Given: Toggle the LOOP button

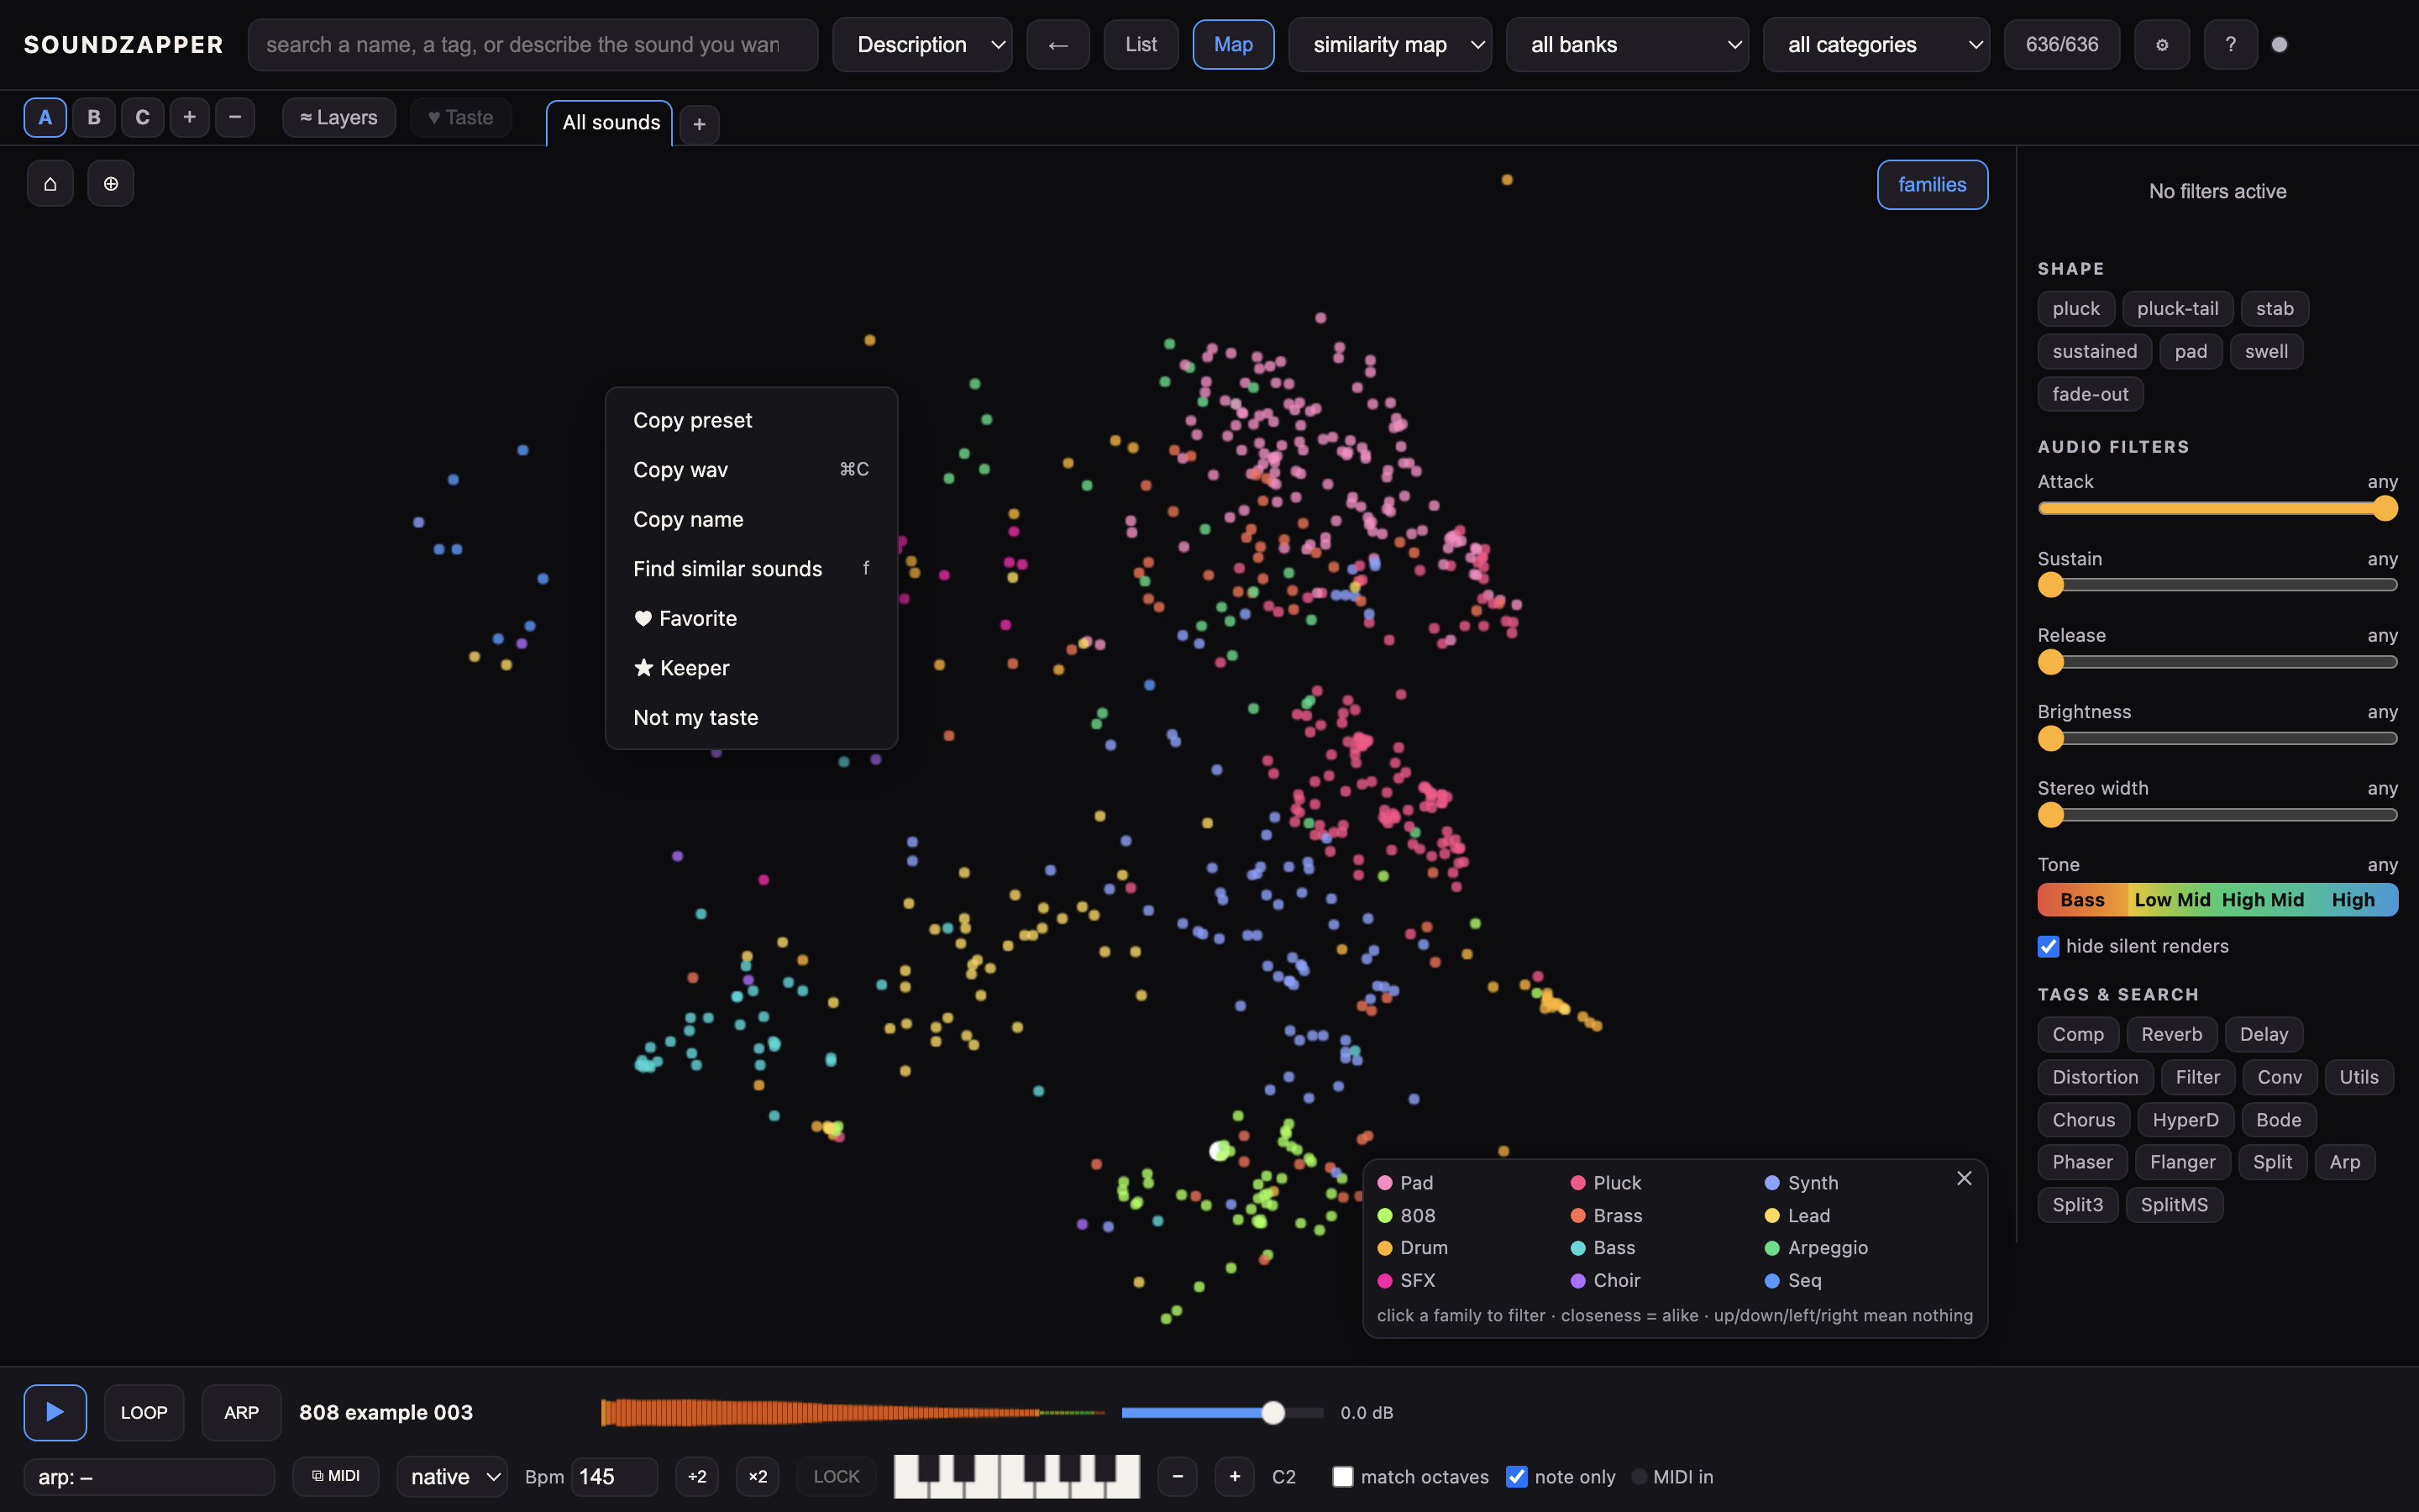Looking at the screenshot, I should 144,1412.
